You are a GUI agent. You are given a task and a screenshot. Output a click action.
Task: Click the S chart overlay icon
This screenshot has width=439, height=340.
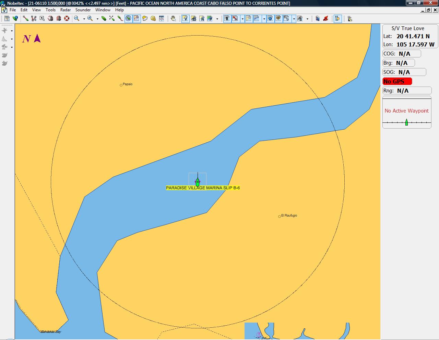tap(300, 18)
